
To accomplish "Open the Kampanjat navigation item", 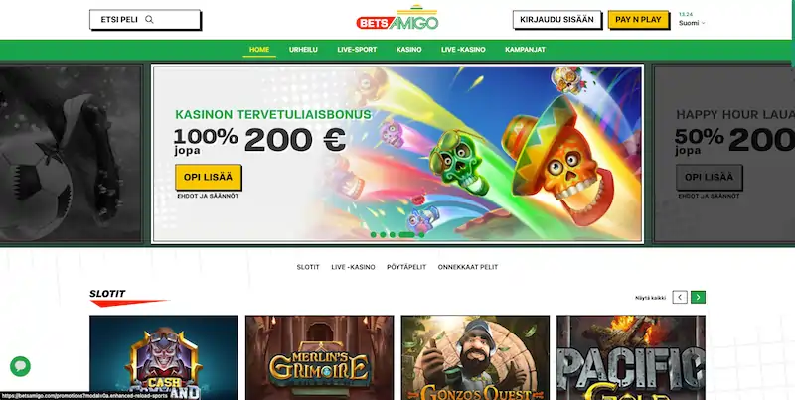I will 525,49.
